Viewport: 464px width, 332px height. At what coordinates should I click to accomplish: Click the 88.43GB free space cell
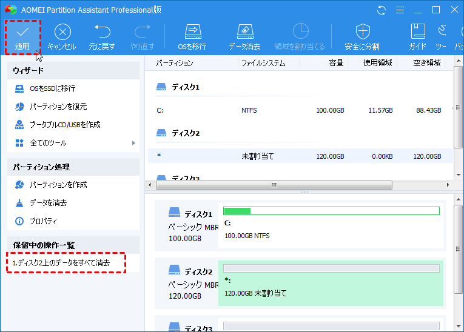tap(428, 110)
